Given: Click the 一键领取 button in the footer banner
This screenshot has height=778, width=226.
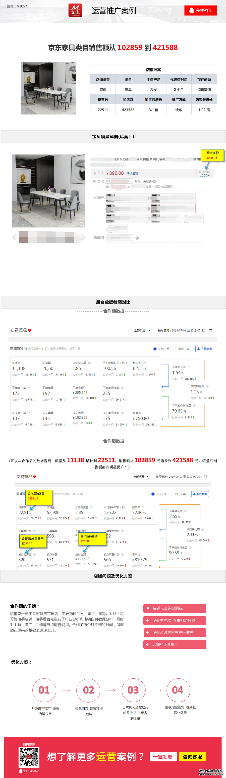Looking at the screenshot, I should coord(163,757).
